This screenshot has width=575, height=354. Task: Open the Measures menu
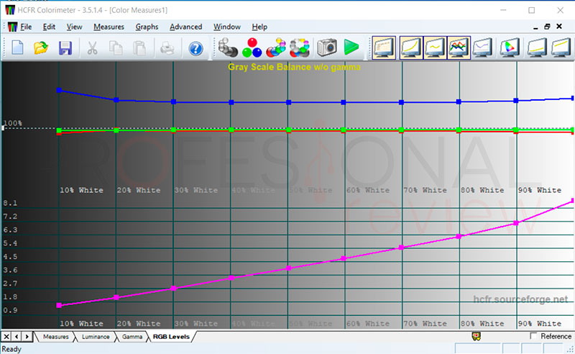(x=109, y=27)
